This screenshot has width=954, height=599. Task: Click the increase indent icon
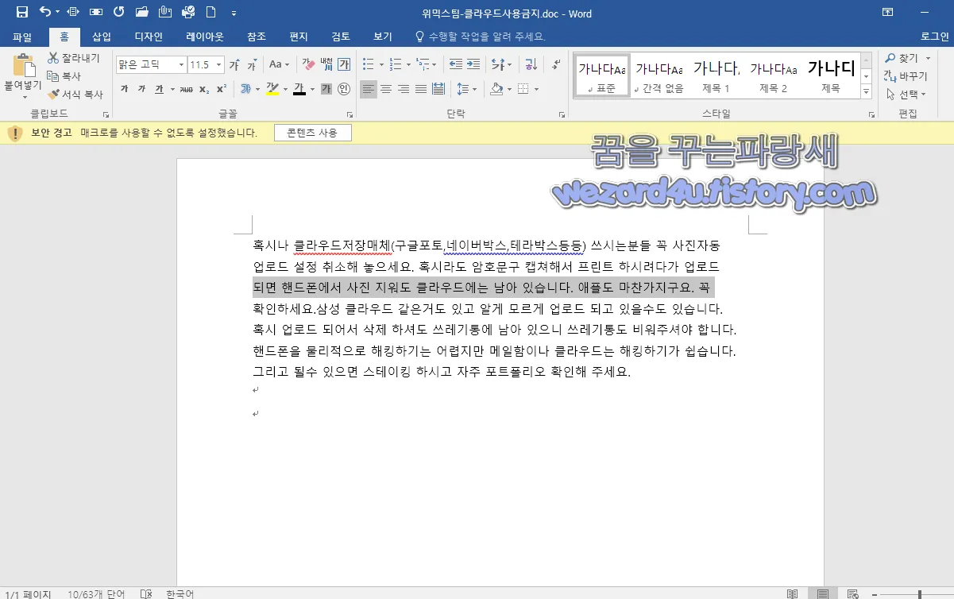474,64
